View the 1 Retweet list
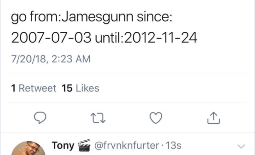The image size is (255, 155). pyautogui.click(x=33, y=88)
